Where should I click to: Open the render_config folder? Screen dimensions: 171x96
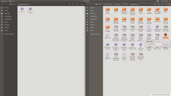[133, 20]
